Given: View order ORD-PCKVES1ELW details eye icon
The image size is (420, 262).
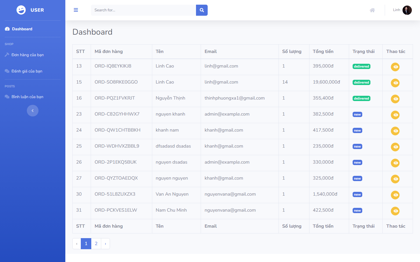Looking at the screenshot, I should (395, 211).
